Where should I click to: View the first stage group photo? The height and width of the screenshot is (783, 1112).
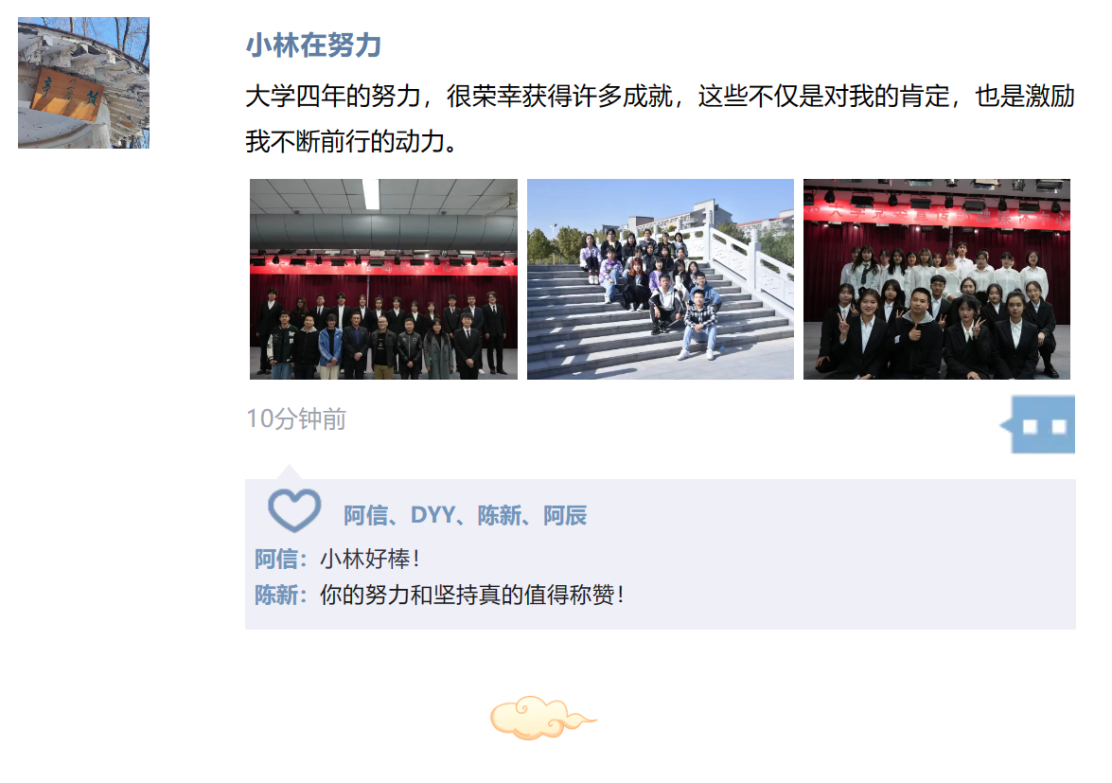click(383, 279)
